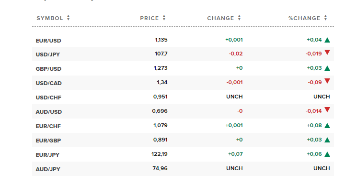Open the EUR/USD currency pair

point(48,41)
